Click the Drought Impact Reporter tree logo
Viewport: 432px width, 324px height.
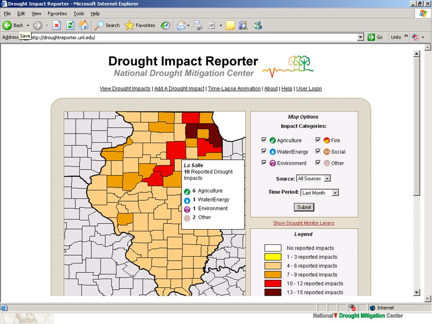click(x=288, y=67)
